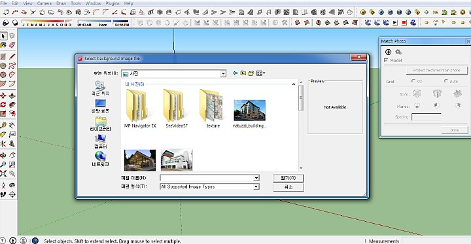Screen dimensions: 471x244
Task: Activate the Push/Pull tool
Action: 12,96
